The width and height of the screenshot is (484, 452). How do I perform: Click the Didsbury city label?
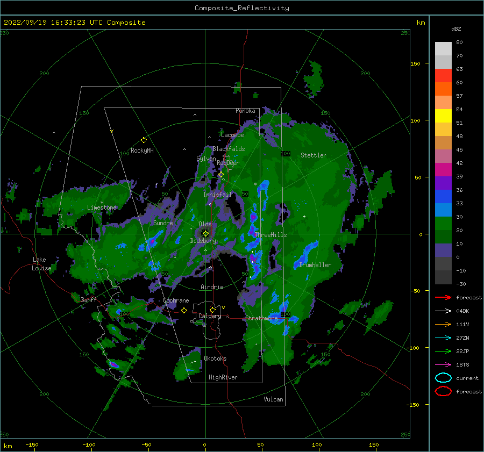point(203,241)
